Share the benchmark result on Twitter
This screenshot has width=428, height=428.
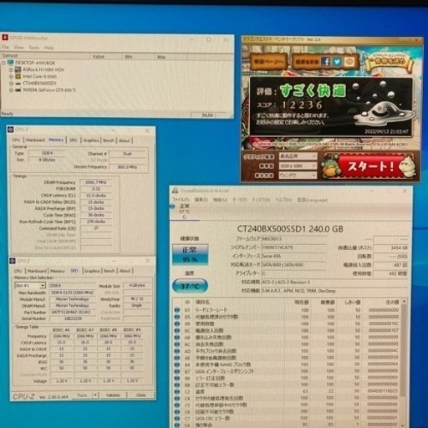(337, 61)
